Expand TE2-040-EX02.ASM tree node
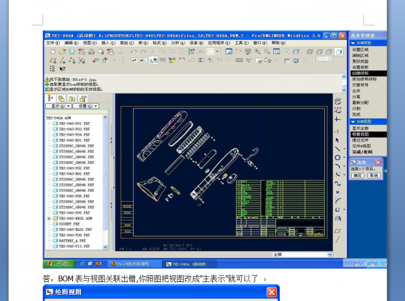 pyautogui.click(x=49, y=219)
